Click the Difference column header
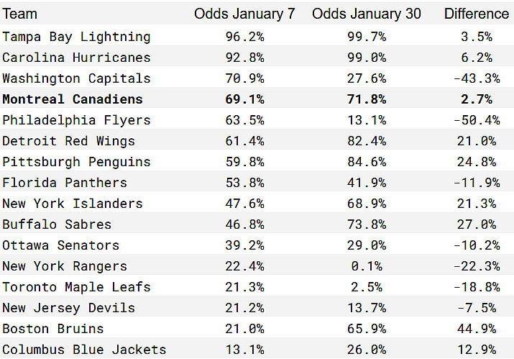The height and width of the screenshot is (359, 514). 476,14
